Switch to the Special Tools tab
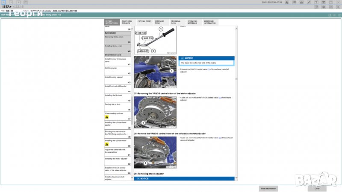Image resolution: width=342 pixels, height=192 pixels. (x=145, y=22)
